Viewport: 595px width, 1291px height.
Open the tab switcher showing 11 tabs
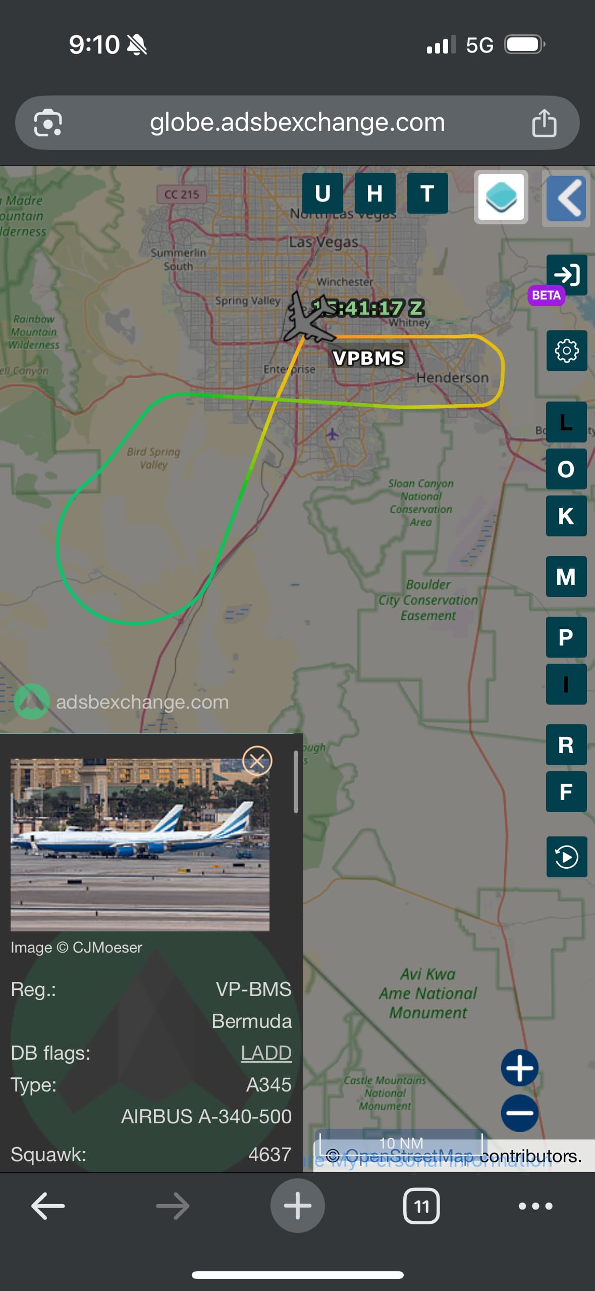point(421,1206)
